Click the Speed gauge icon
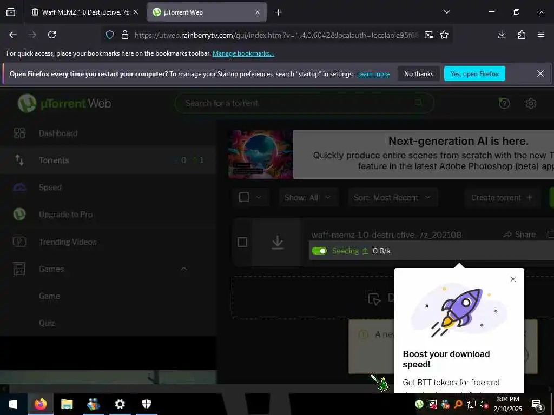This screenshot has width=554, height=415. tap(19, 188)
